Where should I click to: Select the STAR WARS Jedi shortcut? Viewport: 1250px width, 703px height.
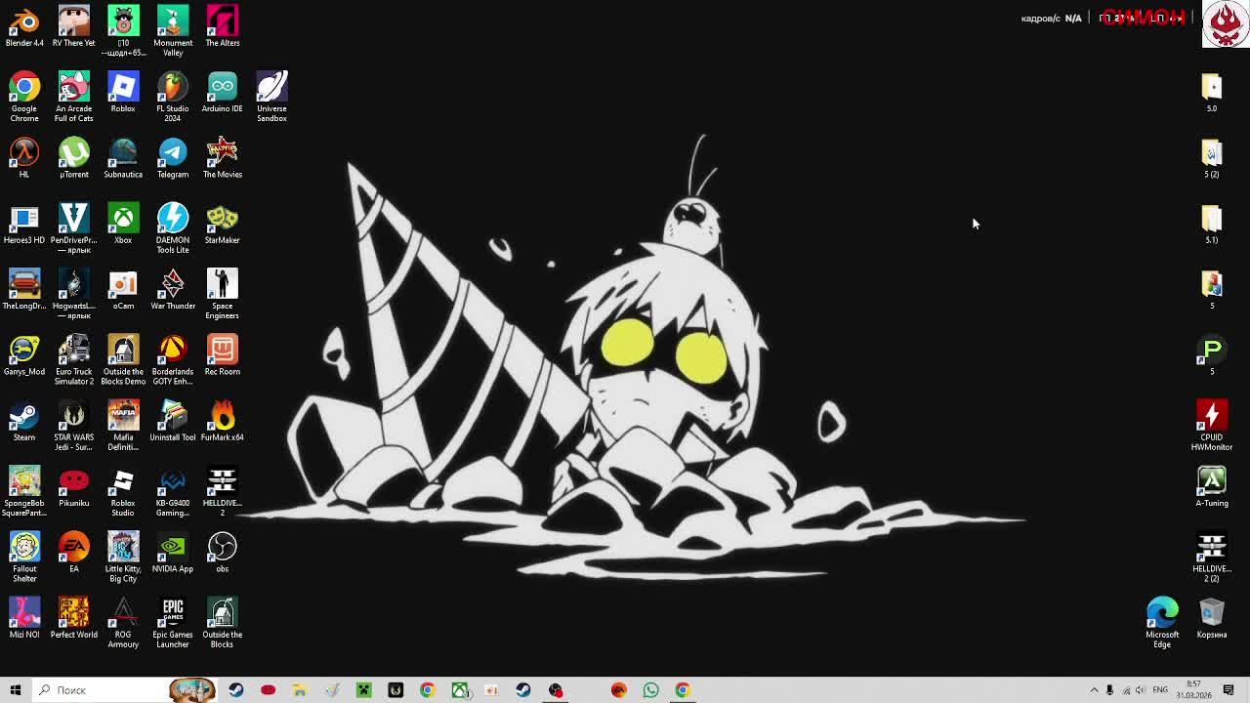tap(74, 426)
